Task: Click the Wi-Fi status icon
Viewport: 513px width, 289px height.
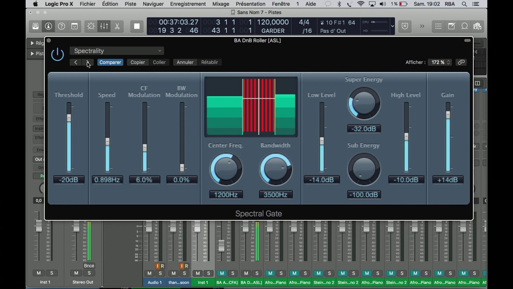Action: (361, 4)
